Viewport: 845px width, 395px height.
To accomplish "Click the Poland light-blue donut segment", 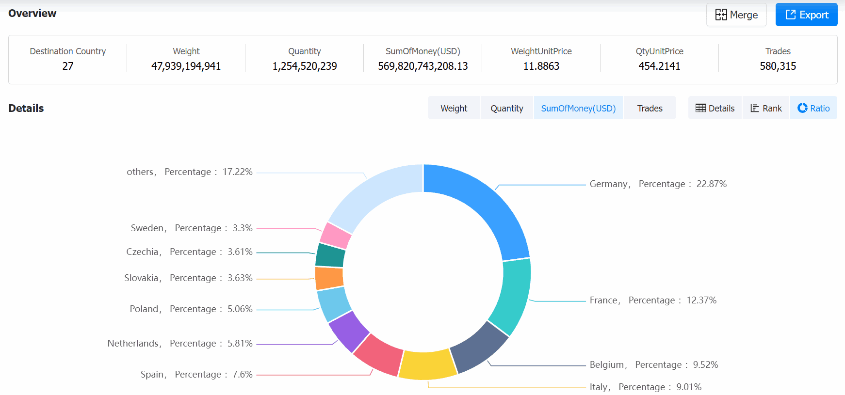I will point(334,304).
